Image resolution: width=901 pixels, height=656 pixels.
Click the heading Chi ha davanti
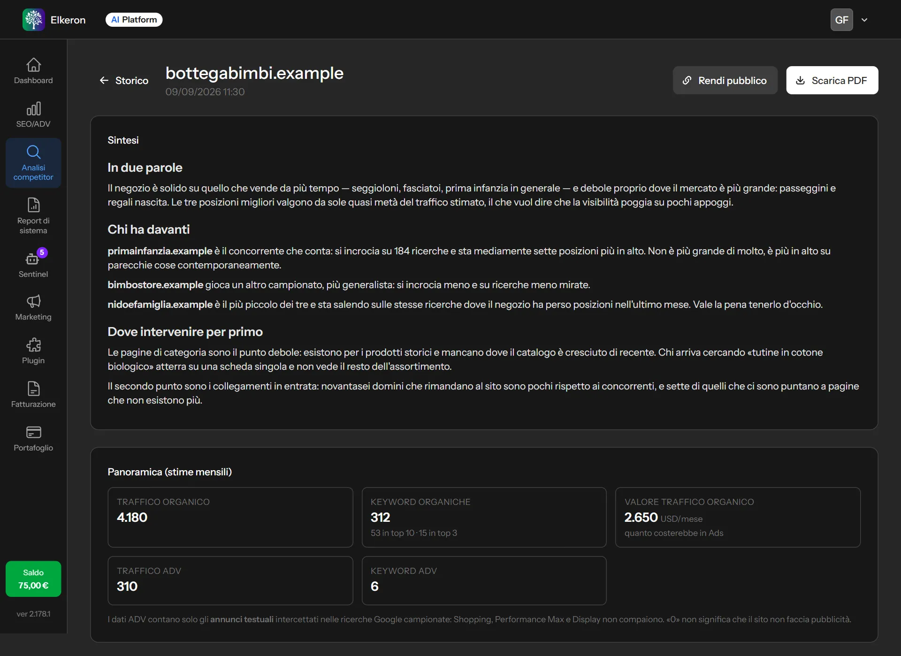coord(149,229)
